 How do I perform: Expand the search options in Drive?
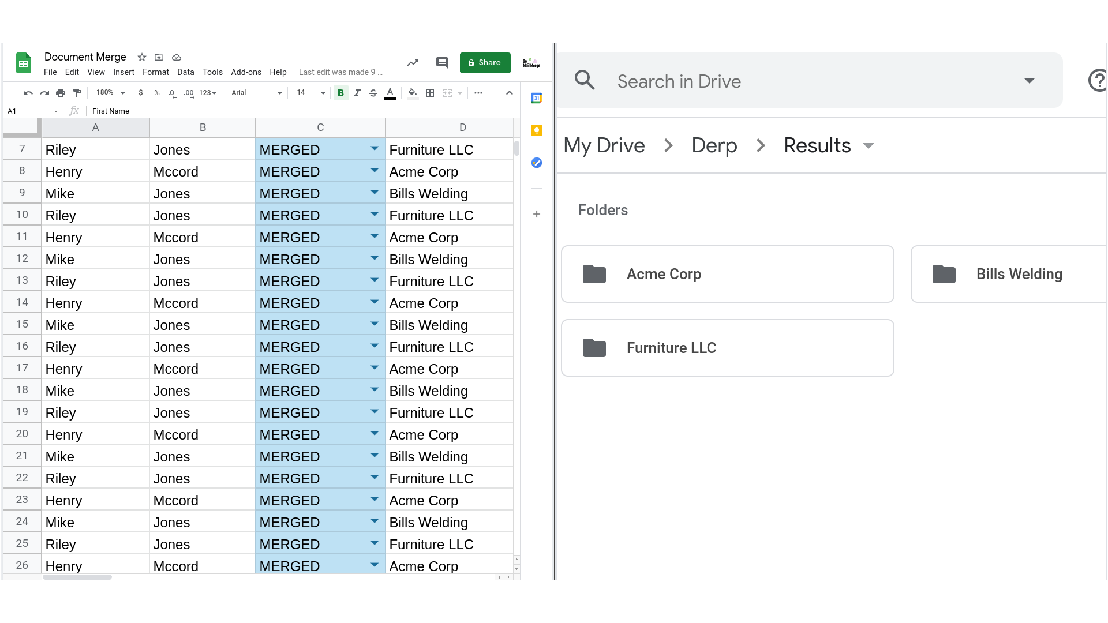[1030, 81]
